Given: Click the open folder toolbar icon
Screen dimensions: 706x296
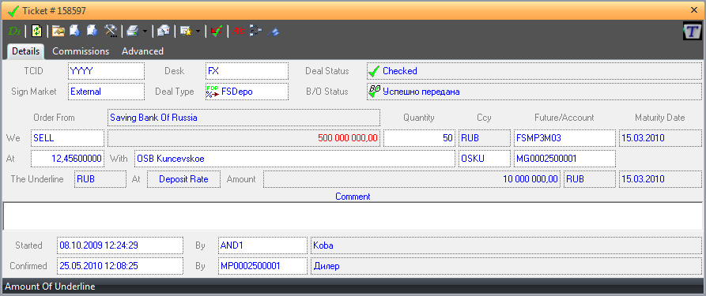Looking at the screenshot, I should tap(59, 31).
